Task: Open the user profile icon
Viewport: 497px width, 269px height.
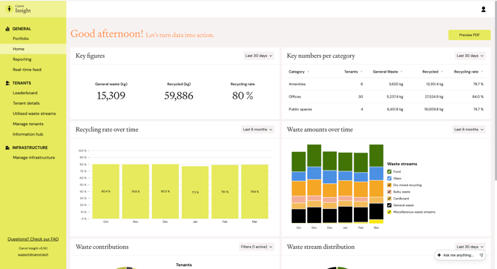Action: pyautogui.click(x=484, y=10)
